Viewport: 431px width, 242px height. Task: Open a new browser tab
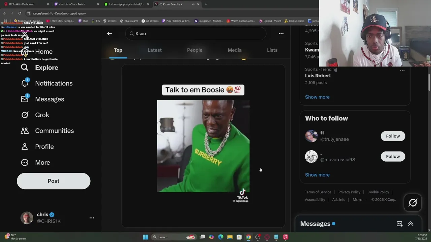click(x=206, y=4)
